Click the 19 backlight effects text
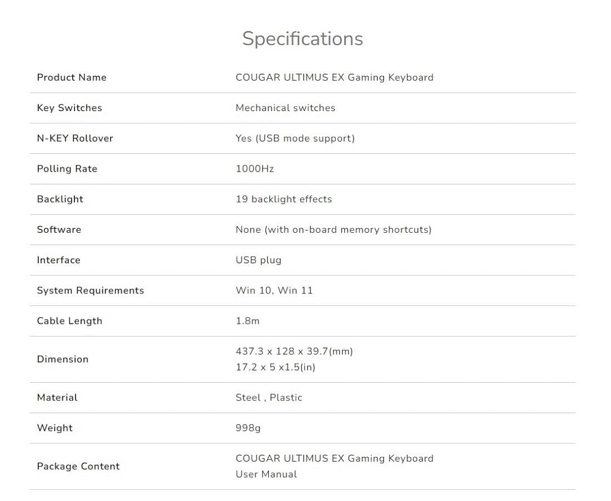The width and height of the screenshot is (611, 501). (284, 199)
